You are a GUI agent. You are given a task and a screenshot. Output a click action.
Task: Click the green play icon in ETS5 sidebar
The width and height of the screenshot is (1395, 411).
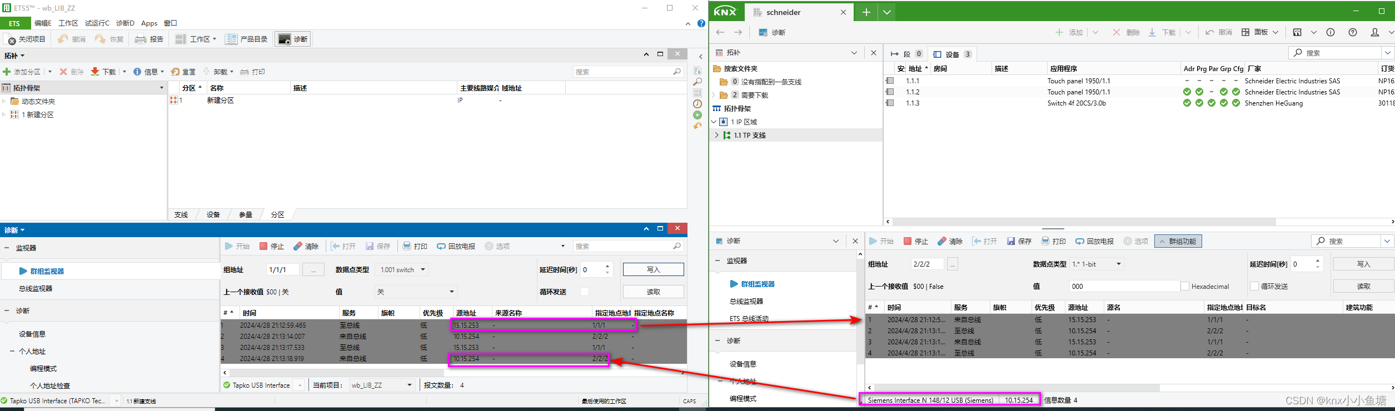coord(697,115)
